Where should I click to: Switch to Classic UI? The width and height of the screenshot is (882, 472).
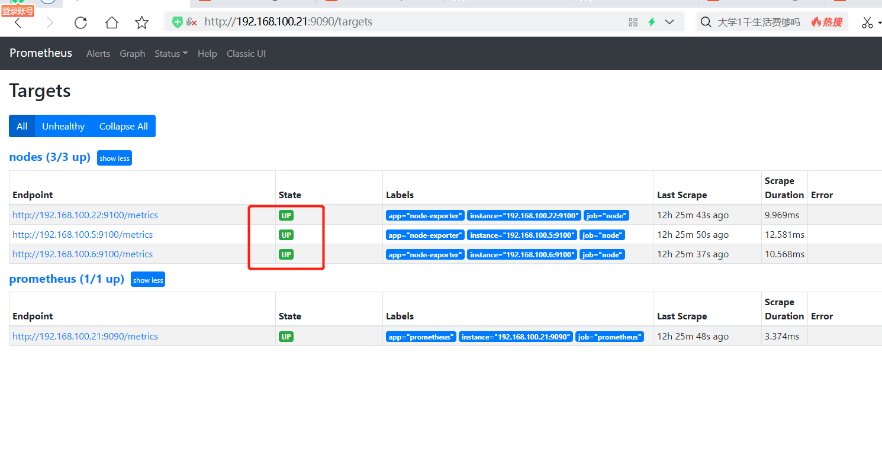tap(246, 53)
